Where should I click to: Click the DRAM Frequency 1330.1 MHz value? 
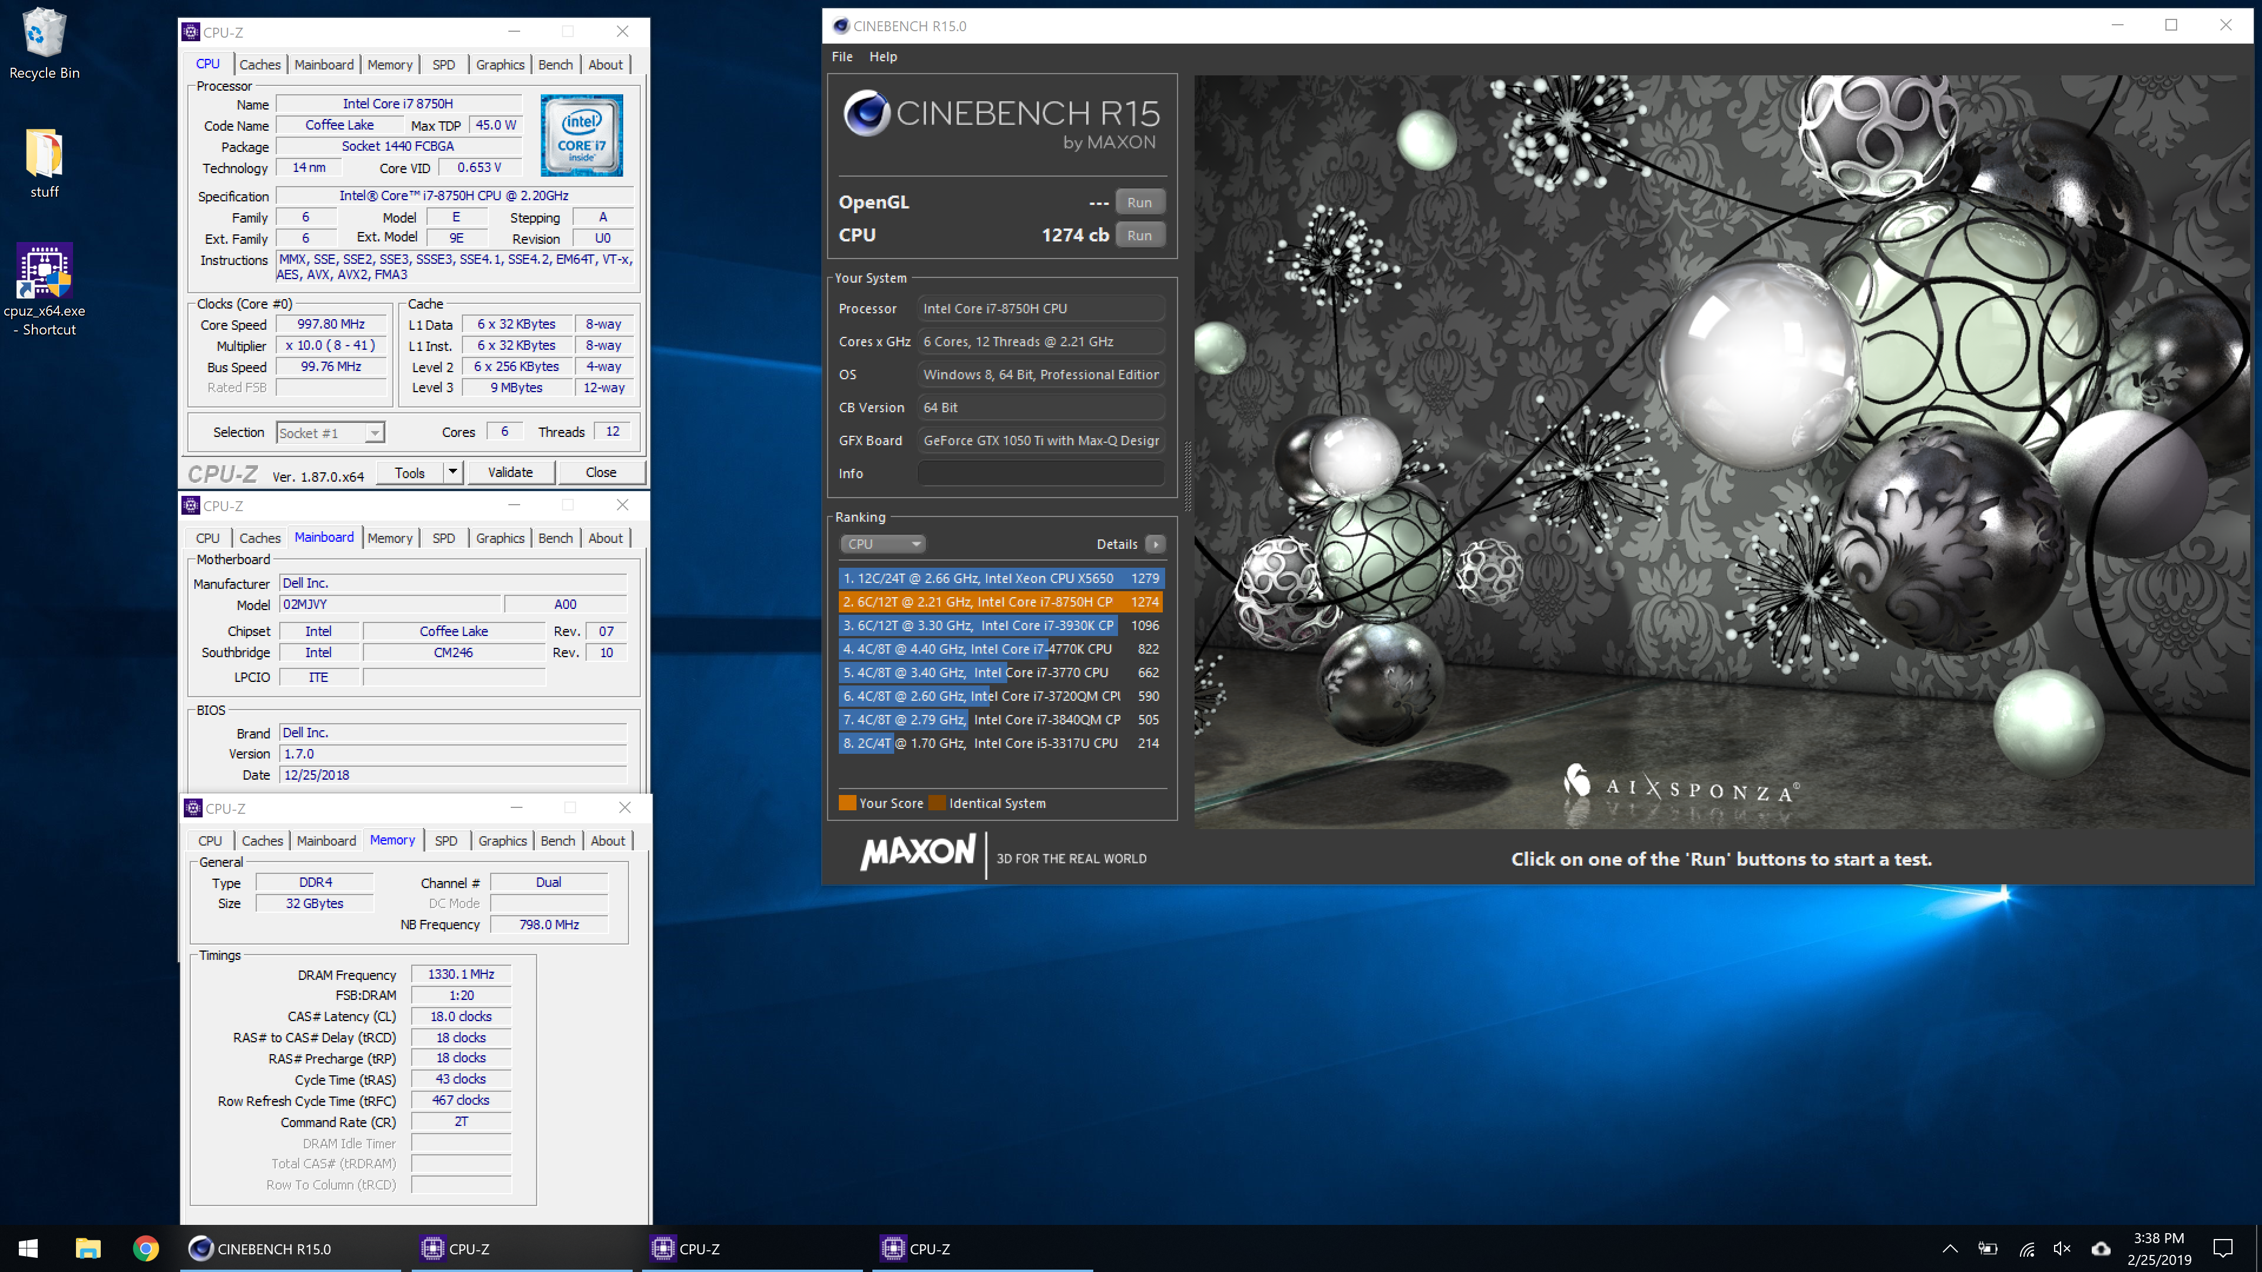[x=461, y=973]
